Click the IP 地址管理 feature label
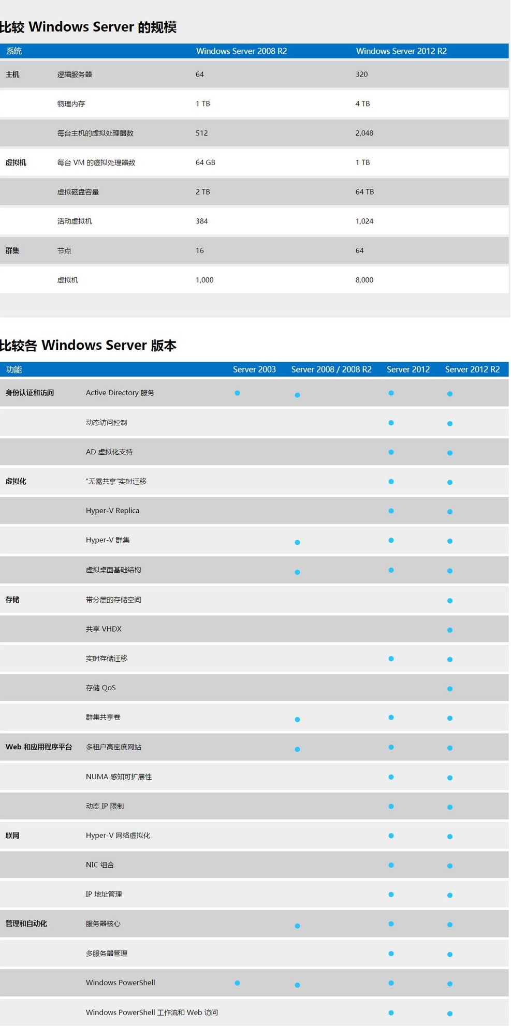Screen dimensions: 511x1026 coord(104,894)
